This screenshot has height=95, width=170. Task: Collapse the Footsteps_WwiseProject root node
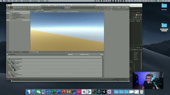[x=8, y=59]
